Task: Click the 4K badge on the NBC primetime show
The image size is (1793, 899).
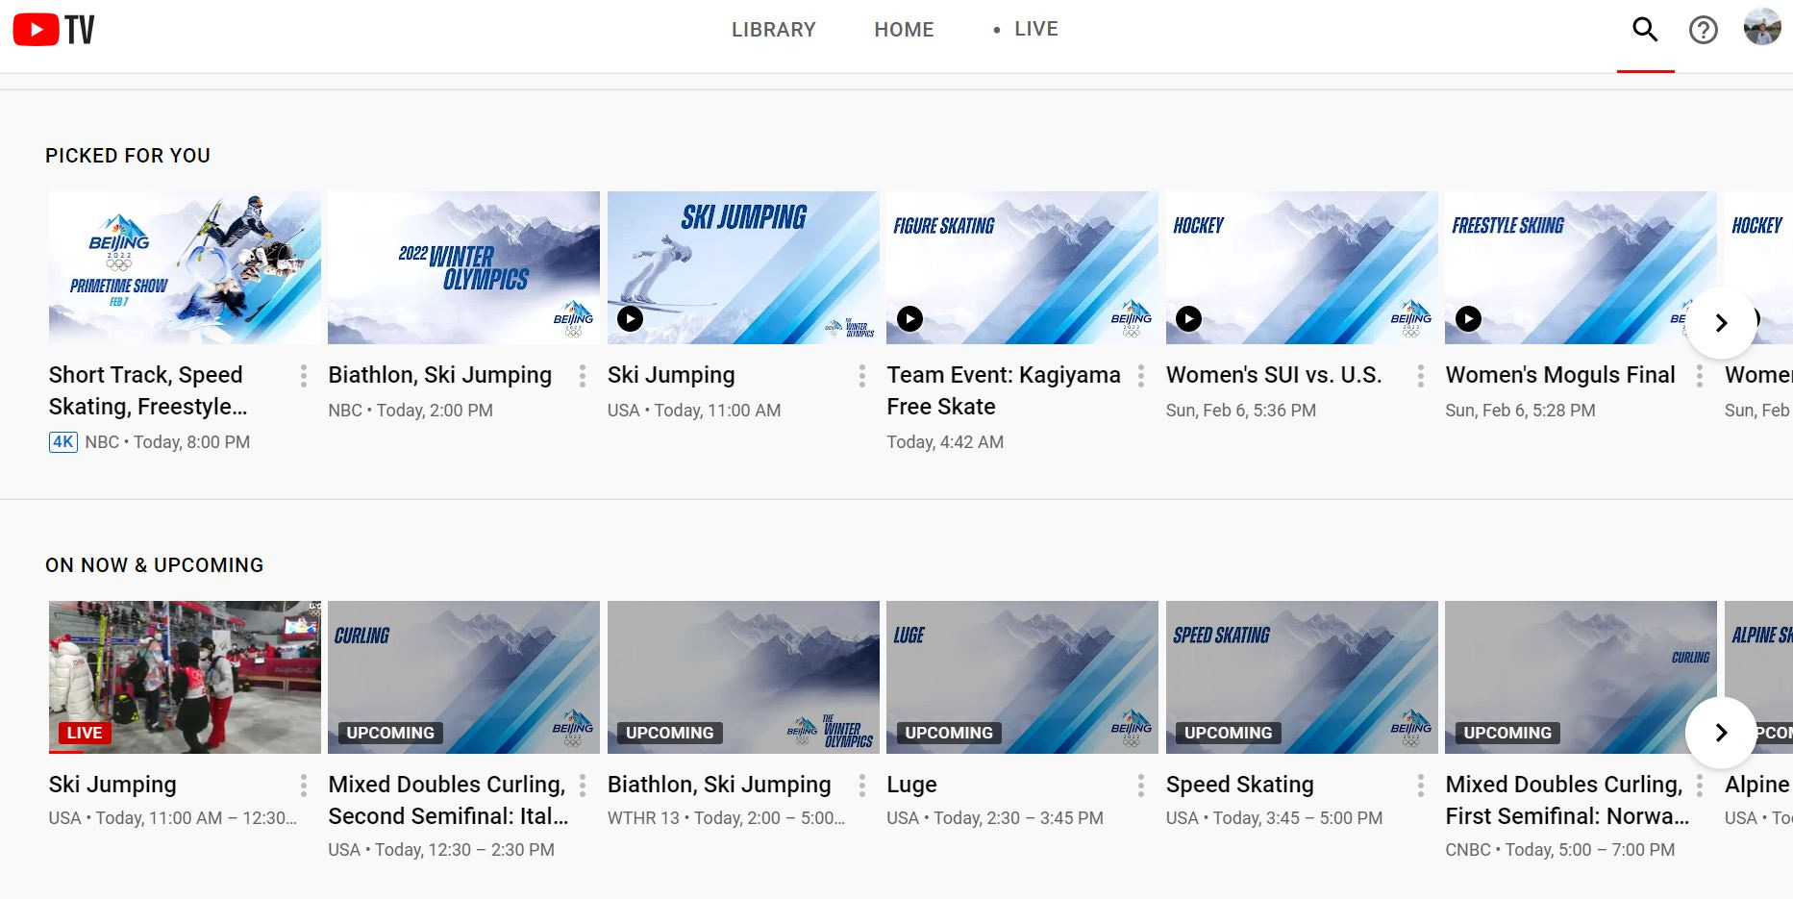Action: pyautogui.click(x=63, y=442)
